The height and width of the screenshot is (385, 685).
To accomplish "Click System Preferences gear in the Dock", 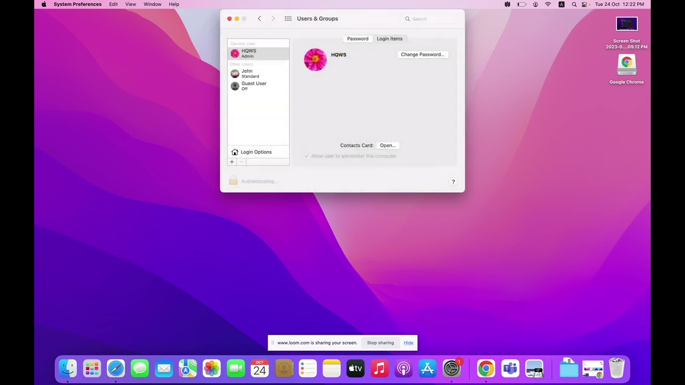I will (452, 368).
